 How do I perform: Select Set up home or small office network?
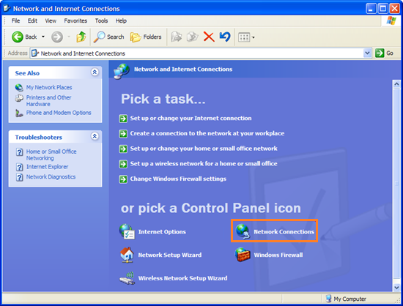click(204, 149)
